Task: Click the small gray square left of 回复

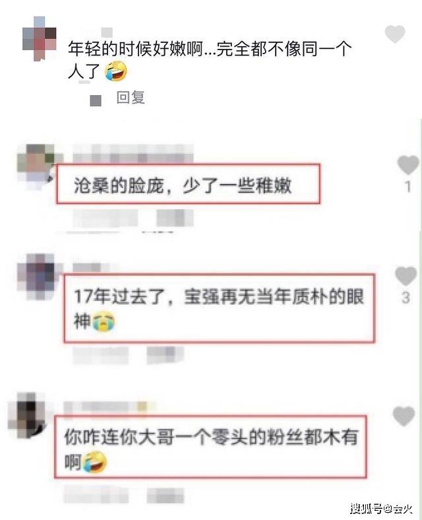Action: (x=96, y=100)
